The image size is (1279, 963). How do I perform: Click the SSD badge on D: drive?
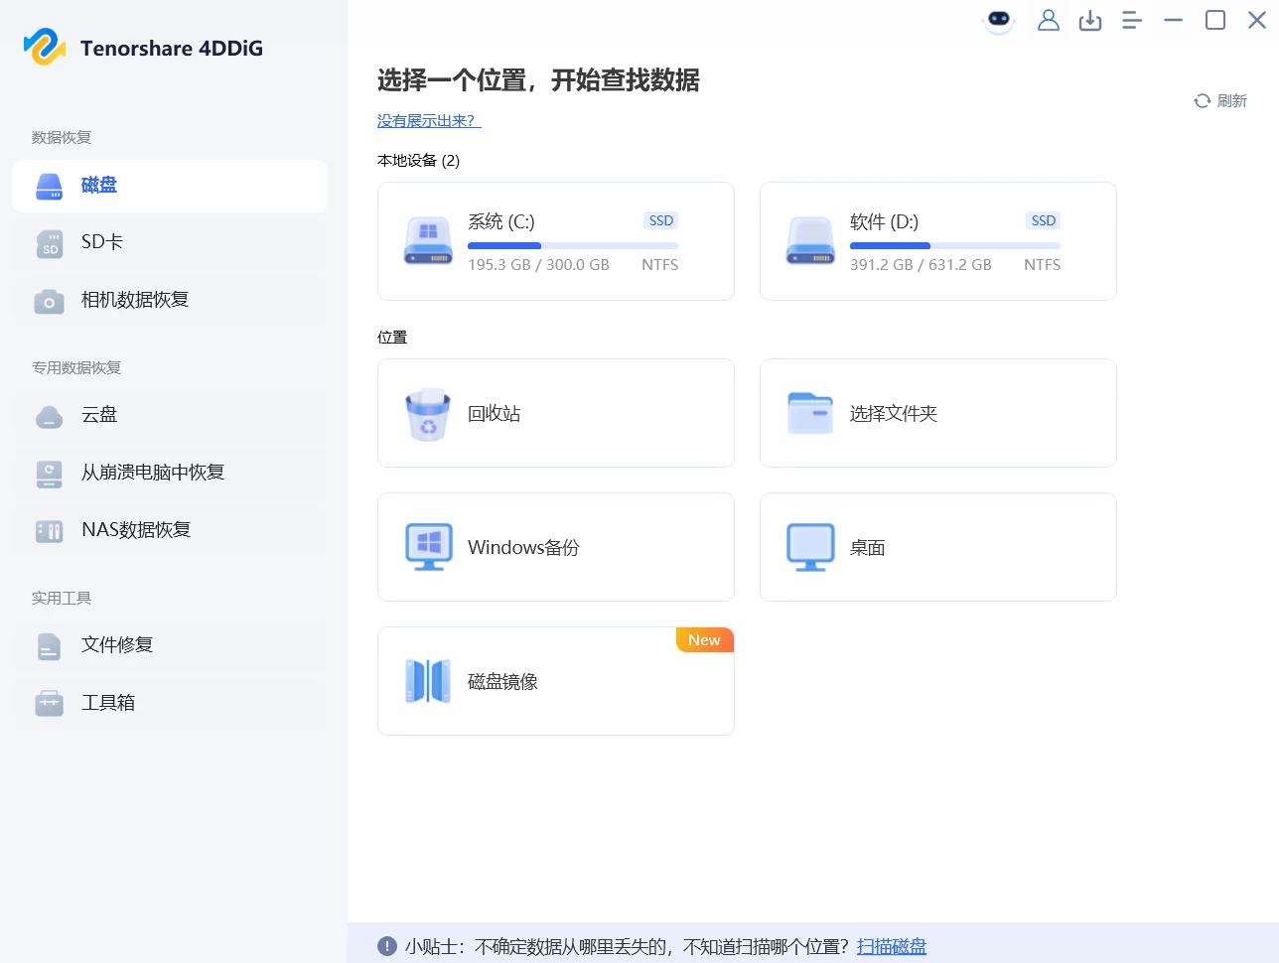tap(1044, 220)
